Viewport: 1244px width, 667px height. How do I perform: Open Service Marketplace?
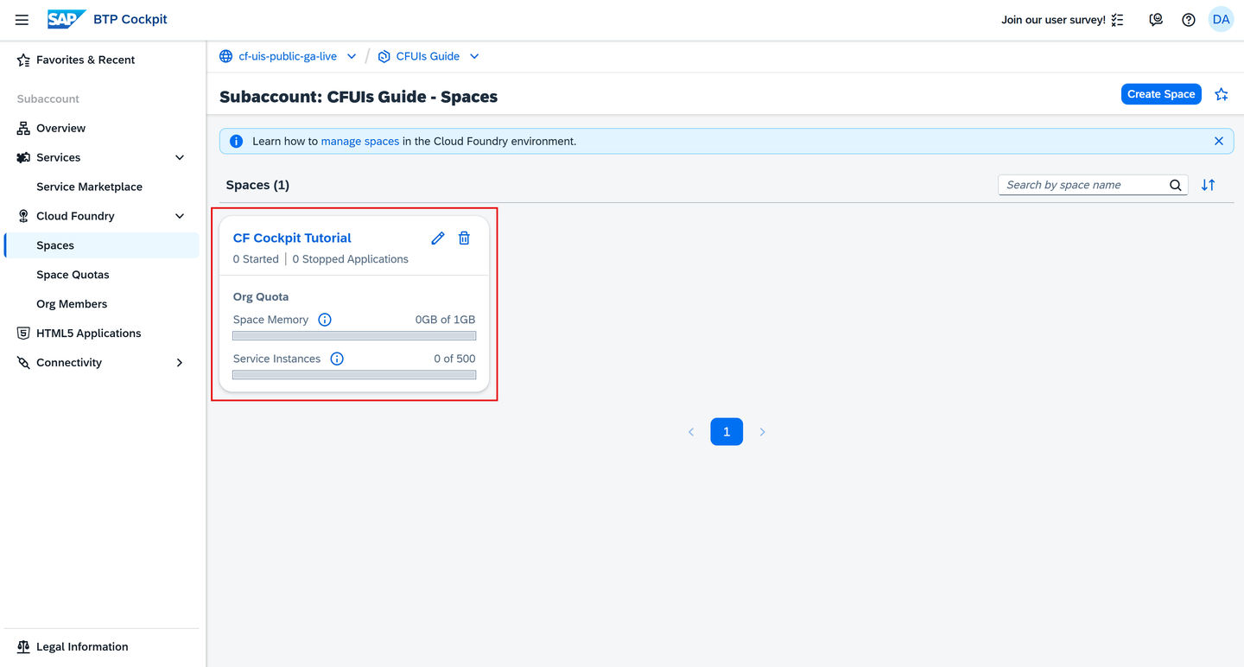tap(102, 187)
